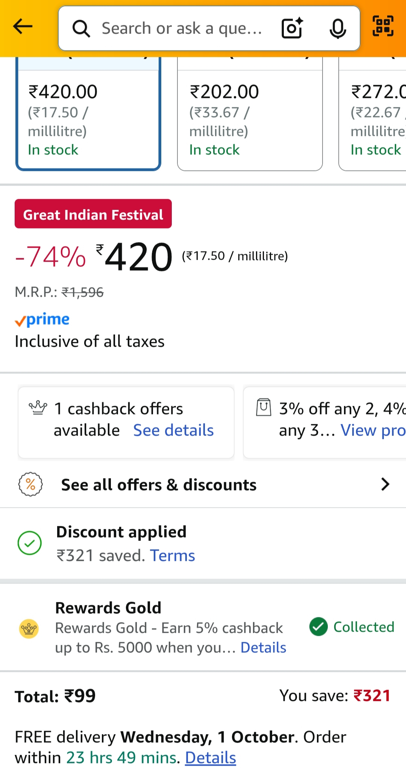This screenshot has width=406, height=769.
Task: Tap the shopping bag promotion icon
Action: [264, 407]
